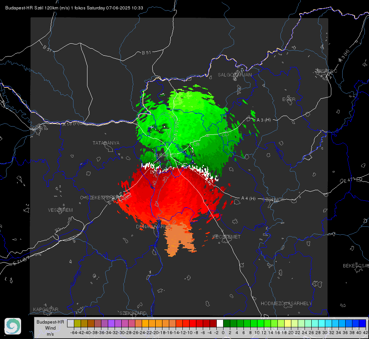This screenshot has width=369, height=339.
Task: Click the TATABÁNYA city label
Action: click(106, 143)
